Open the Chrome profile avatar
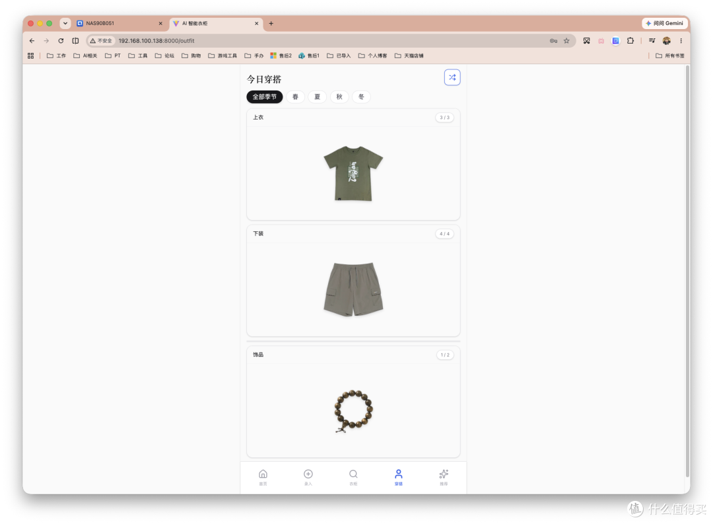Image resolution: width=713 pixels, height=524 pixels. pos(667,40)
